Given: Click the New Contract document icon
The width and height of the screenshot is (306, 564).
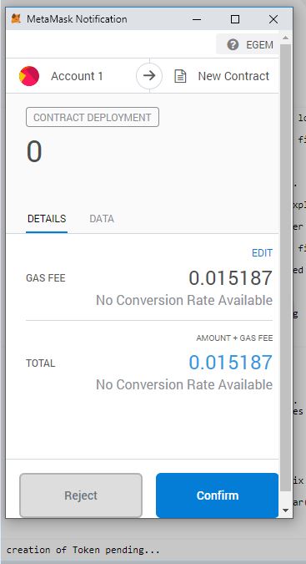Looking at the screenshot, I should pos(180,76).
